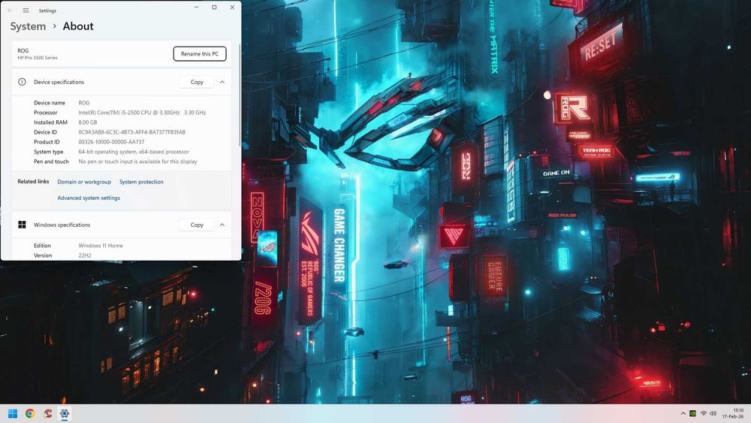Copy the Device specifications
751x423 pixels.
click(x=197, y=82)
